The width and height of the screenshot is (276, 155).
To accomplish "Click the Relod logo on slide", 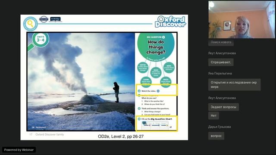I will pyautogui.click(x=44, y=19).
